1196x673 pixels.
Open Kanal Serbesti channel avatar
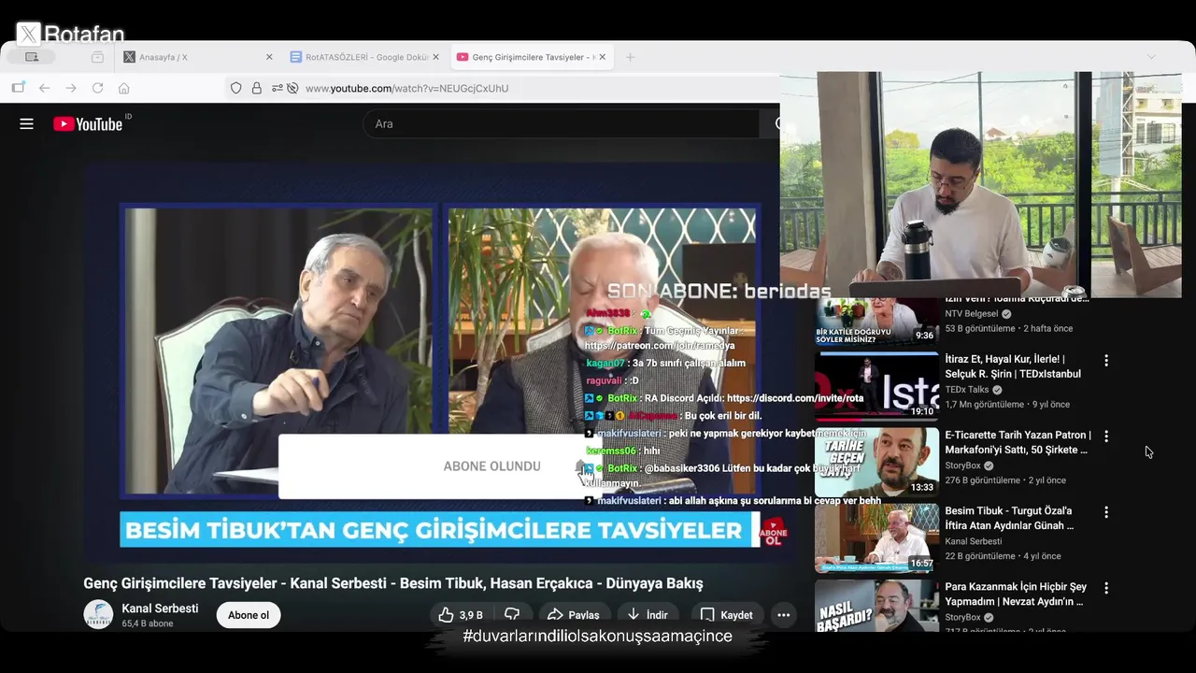98,614
